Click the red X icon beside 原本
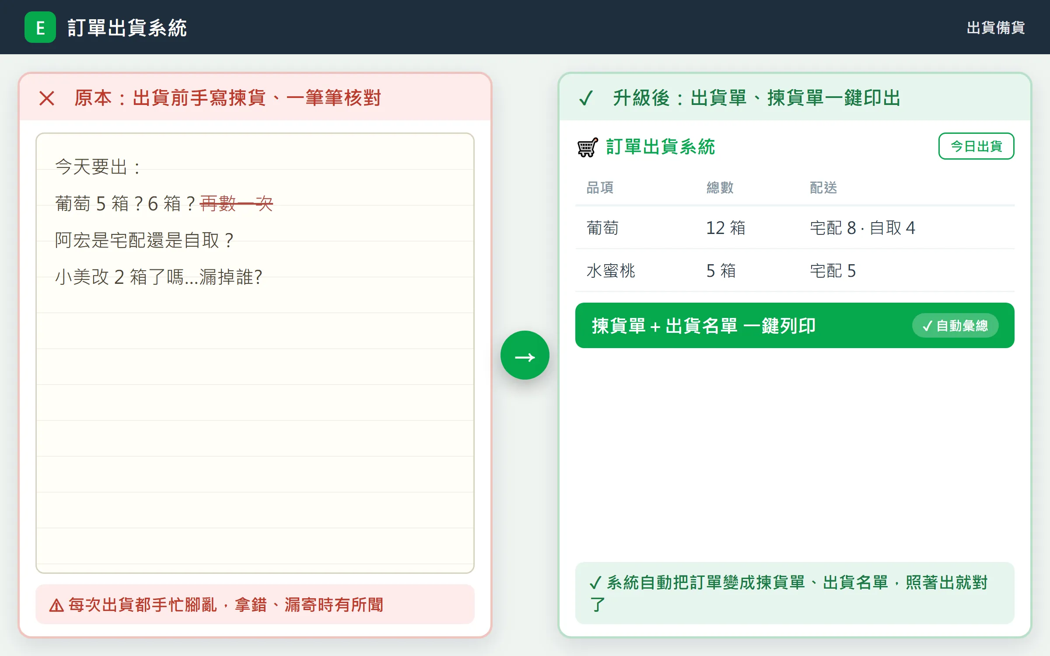This screenshot has width=1050, height=656. pyautogui.click(x=47, y=98)
